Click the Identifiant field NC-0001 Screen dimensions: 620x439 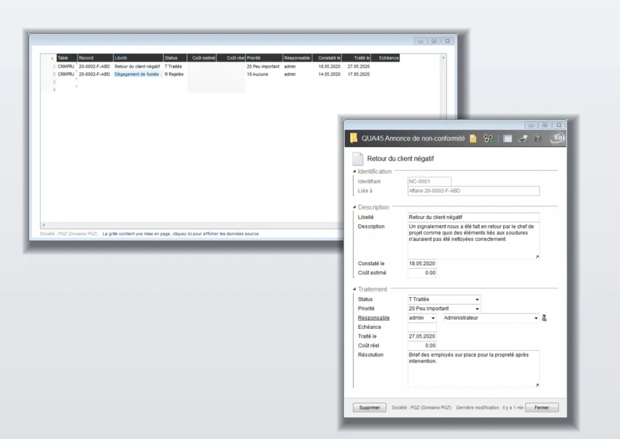pyautogui.click(x=429, y=181)
